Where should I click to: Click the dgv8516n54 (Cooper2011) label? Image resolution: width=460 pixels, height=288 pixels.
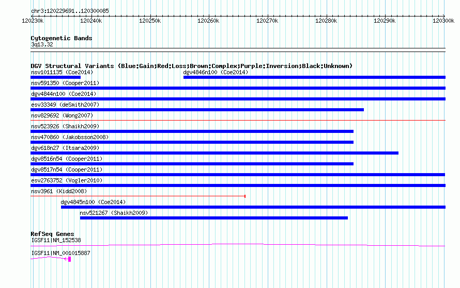point(67,159)
